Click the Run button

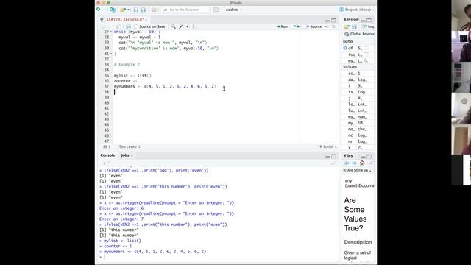click(282, 26)
